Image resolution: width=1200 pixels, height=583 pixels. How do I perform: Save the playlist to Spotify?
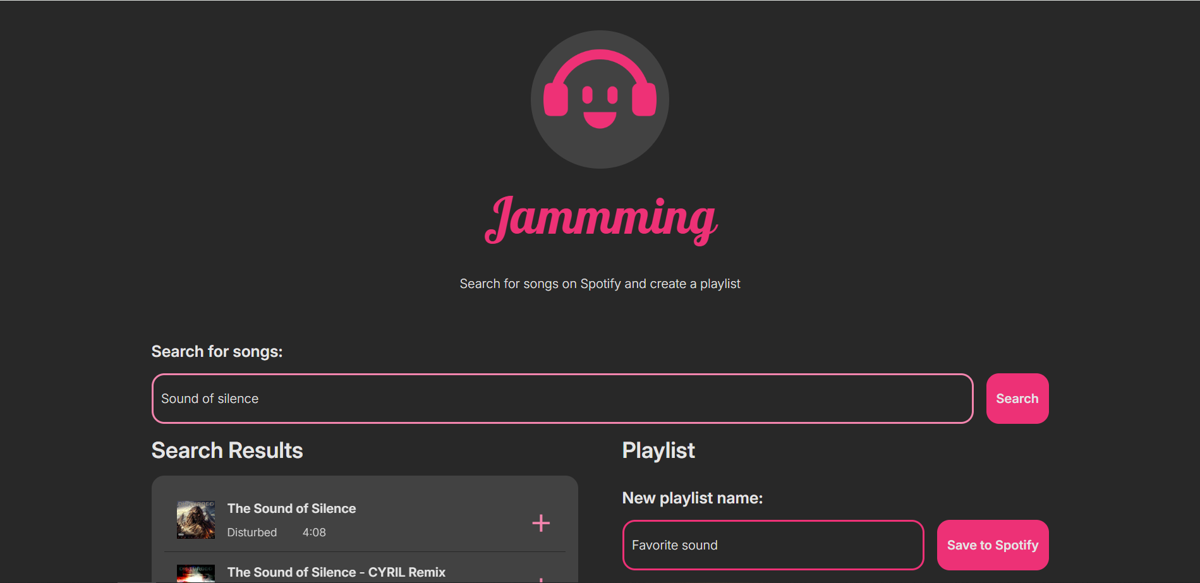coord(992,545)
